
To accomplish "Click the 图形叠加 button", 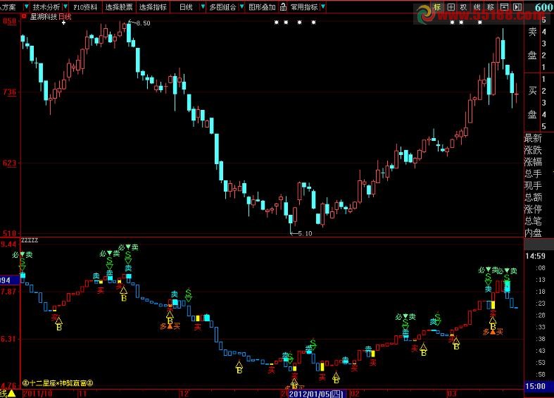I will pyautogui.click(x=262, y=7).
